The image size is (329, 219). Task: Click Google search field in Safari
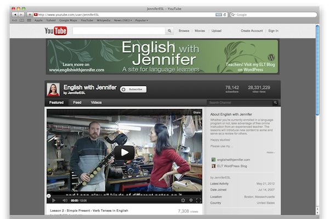(274, 15)
